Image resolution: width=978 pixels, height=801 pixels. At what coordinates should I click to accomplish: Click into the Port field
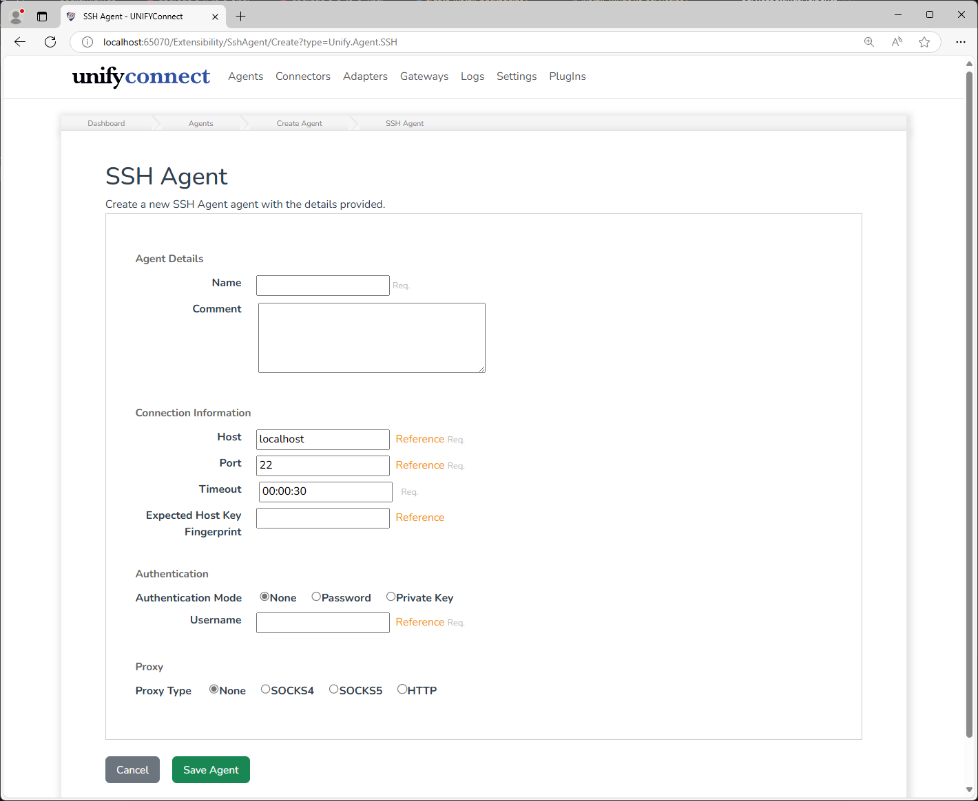[x=323, y=466]
